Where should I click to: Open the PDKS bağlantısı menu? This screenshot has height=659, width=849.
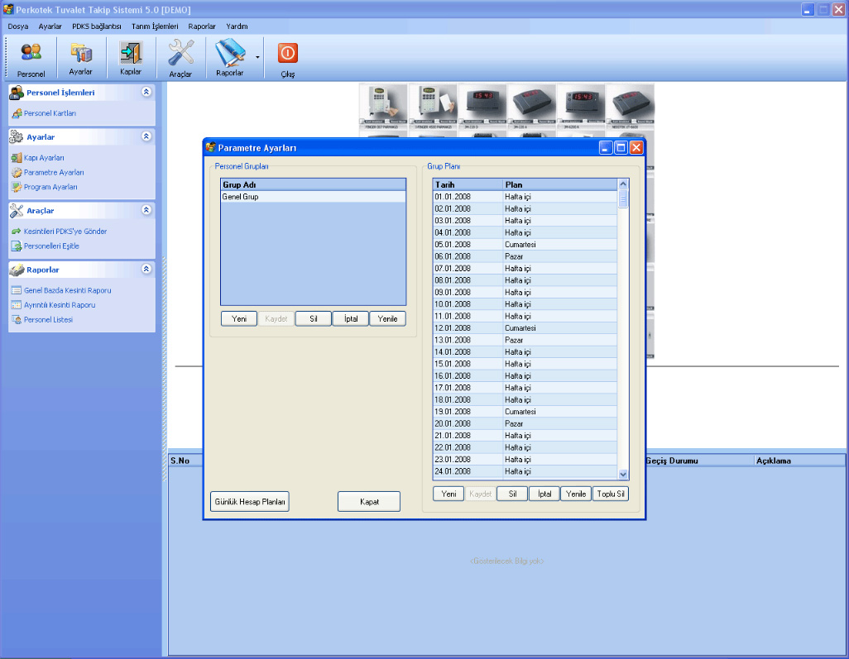point(97,26)
